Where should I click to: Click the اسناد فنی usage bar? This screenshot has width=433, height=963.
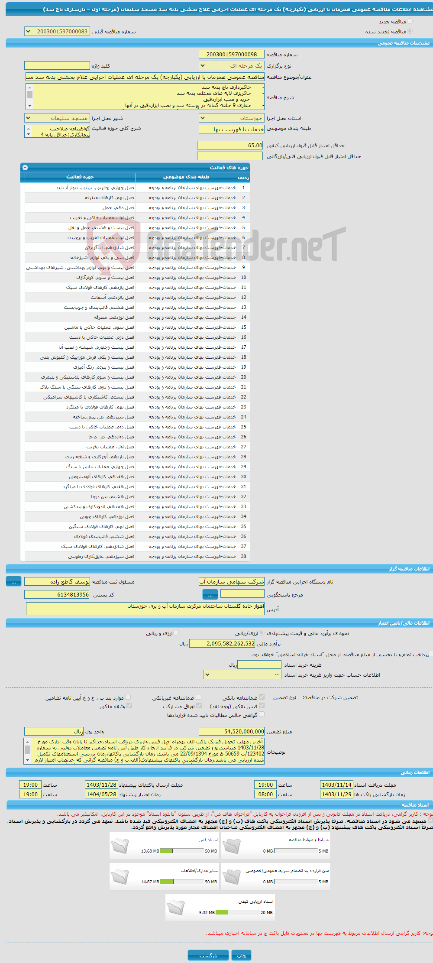pyautogui.click(x=182, y=851)
